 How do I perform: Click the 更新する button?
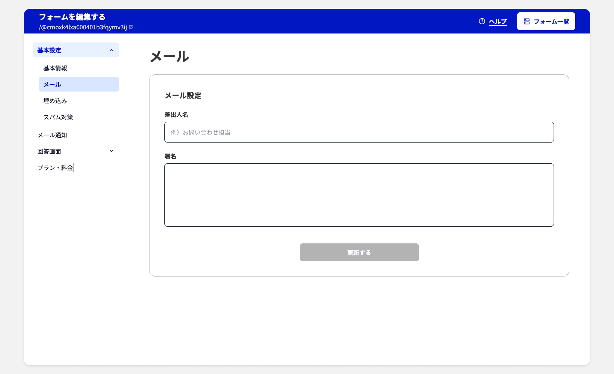[x=359, y=252]
